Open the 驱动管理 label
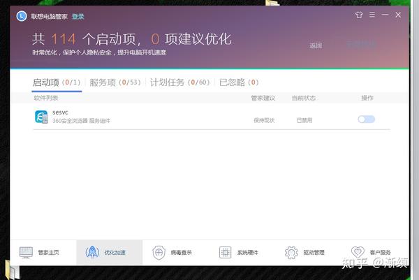Viewport: 419px width, 280px height. pyautogui.click(x=314, y=253)
